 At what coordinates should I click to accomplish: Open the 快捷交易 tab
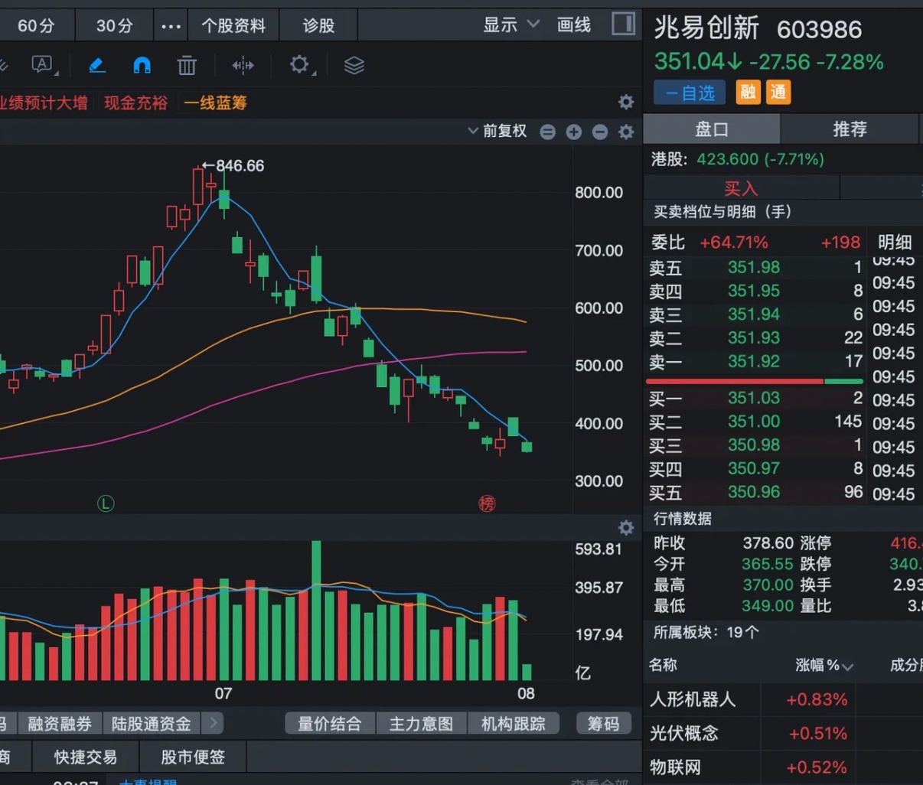pyautogui.click(x=86, y=757)
